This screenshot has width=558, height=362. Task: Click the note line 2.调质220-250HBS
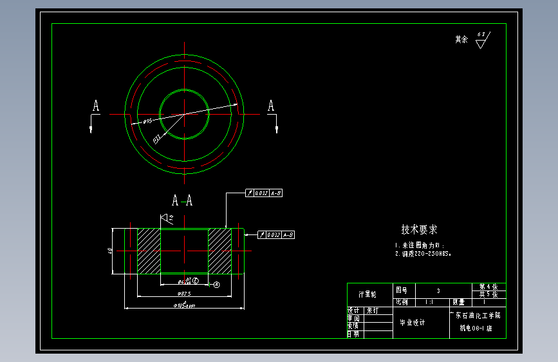[x=423, y=254]
